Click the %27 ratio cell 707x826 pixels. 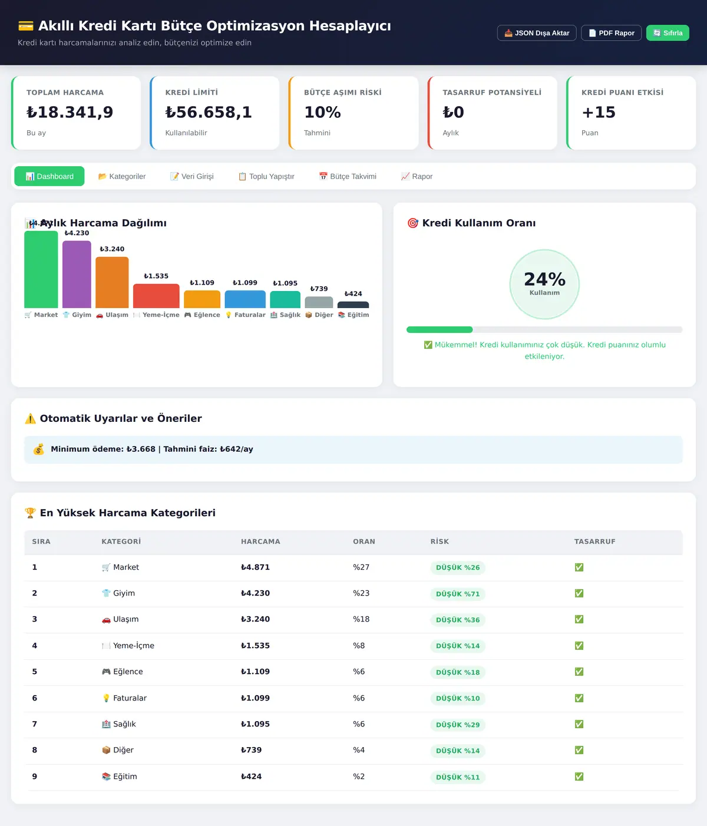(361, 567)
